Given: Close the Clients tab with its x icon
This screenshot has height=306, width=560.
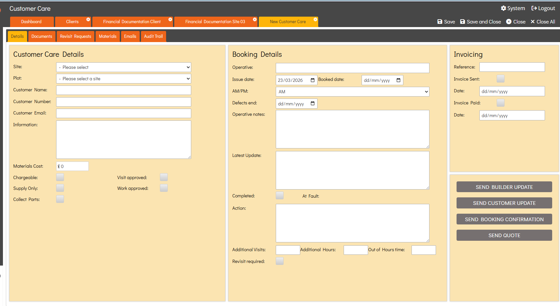Looking at the screenshot, I should point(88,20).
